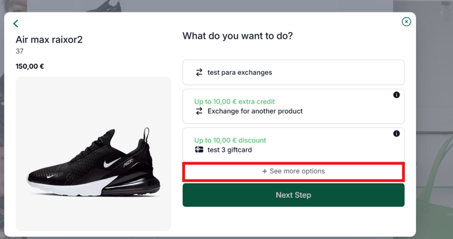This screenshot has height=239, width=453.
Task: Open info icon on extra credit option
Action: coord(396,95)
